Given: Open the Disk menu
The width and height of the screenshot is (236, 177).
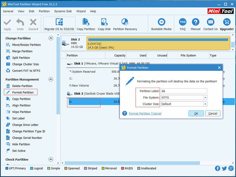Looking at the screenshot, I should click(x=32, y=11).
